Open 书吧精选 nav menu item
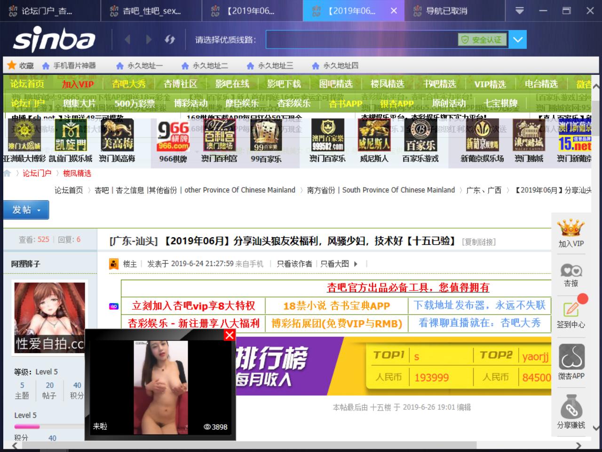The width and height of the screenshot is (602, 452). coord(439,84)
